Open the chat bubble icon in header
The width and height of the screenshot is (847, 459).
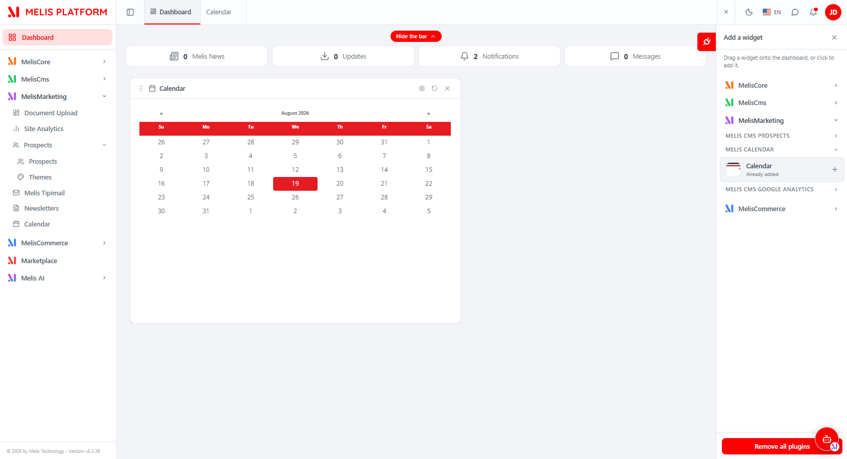click(795, 12)
